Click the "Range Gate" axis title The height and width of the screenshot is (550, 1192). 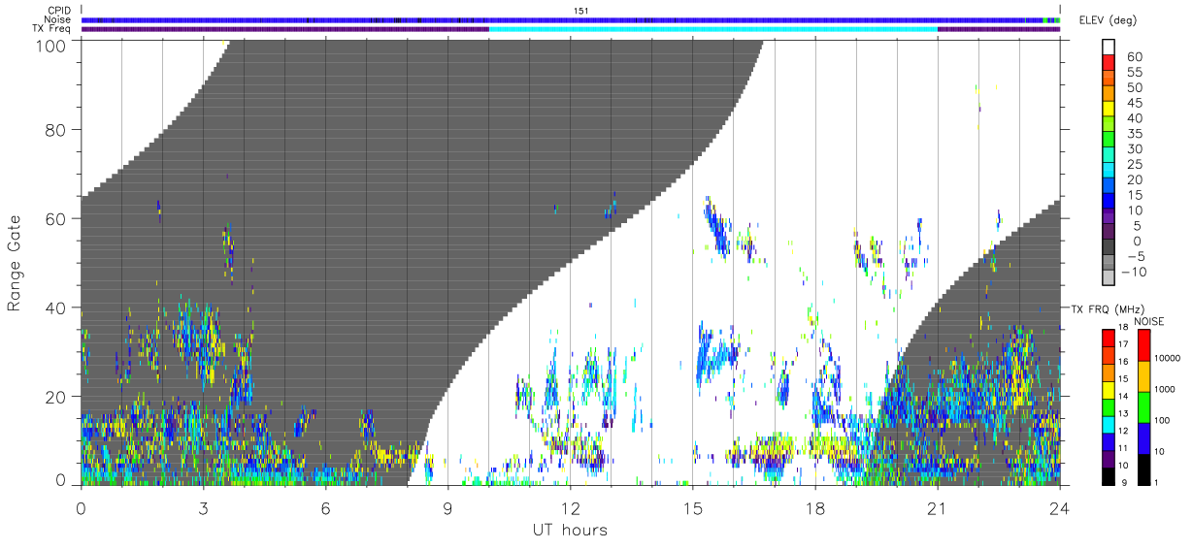point(15,262)
